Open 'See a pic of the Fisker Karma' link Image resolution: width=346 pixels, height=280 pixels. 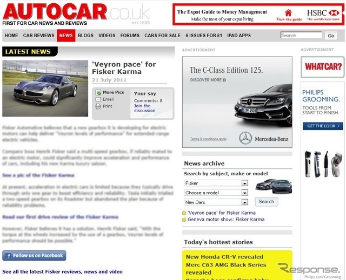[x=38, y=175]
